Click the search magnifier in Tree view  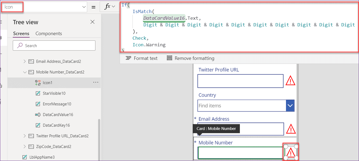click(20, 45)
